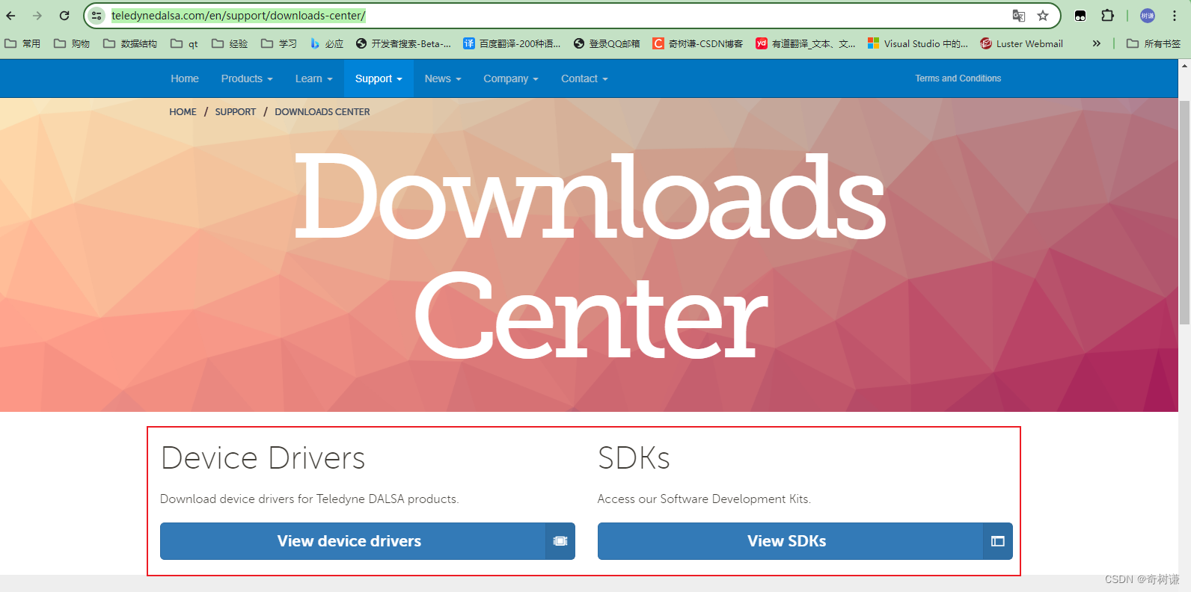Open the 购物 bookmarks folder
Screen dimensions: 1191x592
[x=72, y=43]
